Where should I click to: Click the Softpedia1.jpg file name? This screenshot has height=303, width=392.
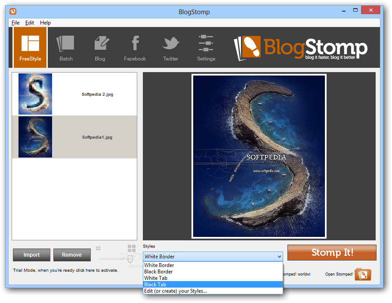pyautogui.click(x=97, y=137)
